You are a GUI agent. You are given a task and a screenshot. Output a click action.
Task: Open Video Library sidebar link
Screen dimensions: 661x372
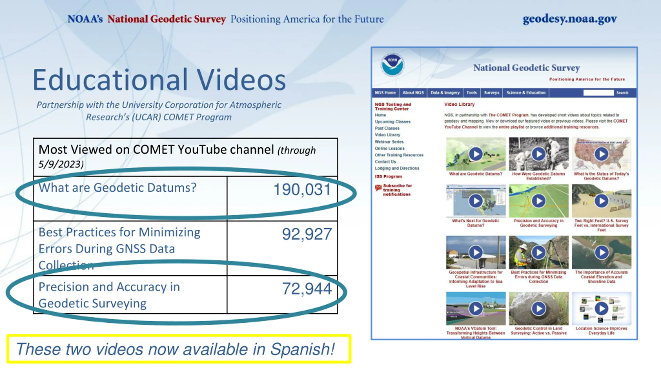click(388, 135)
